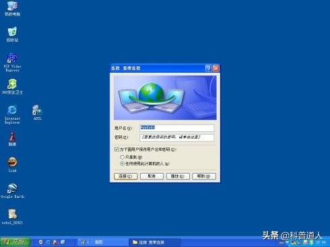Click the 帮助(H) help button
The height and width of the screenshot is (247, 330).
click(x=204, y=176)
